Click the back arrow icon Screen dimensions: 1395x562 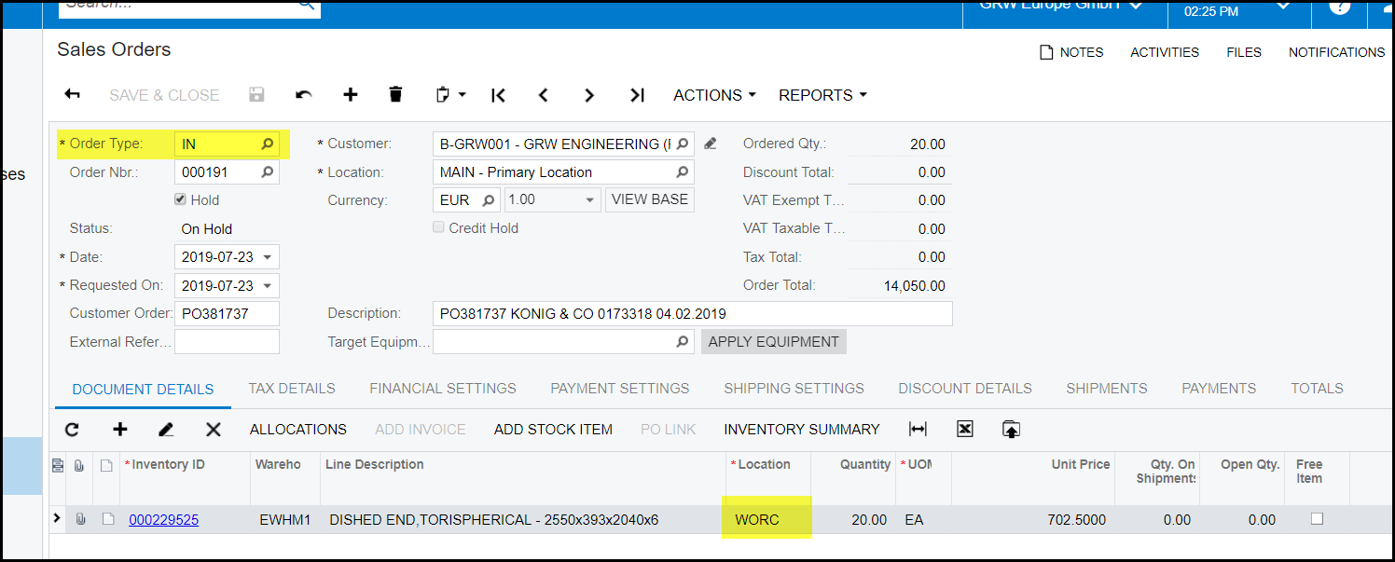[x=72, y=95]
